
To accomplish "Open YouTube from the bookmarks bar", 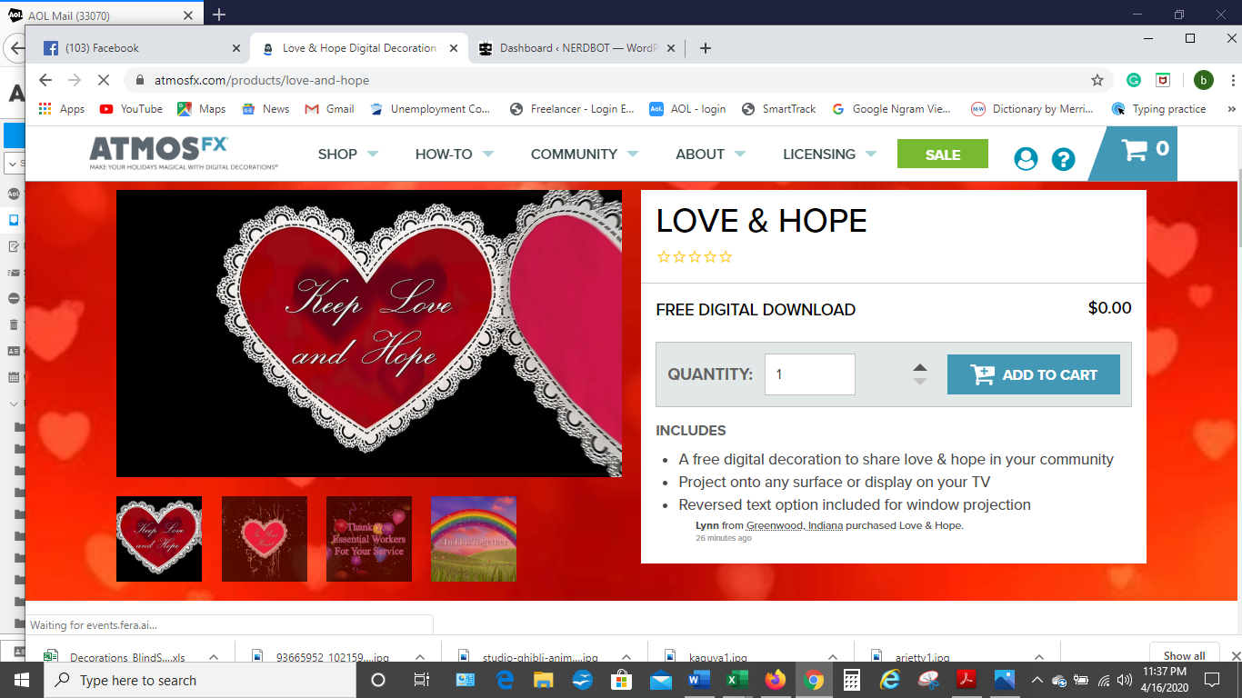I will click(x=130, y=108).
